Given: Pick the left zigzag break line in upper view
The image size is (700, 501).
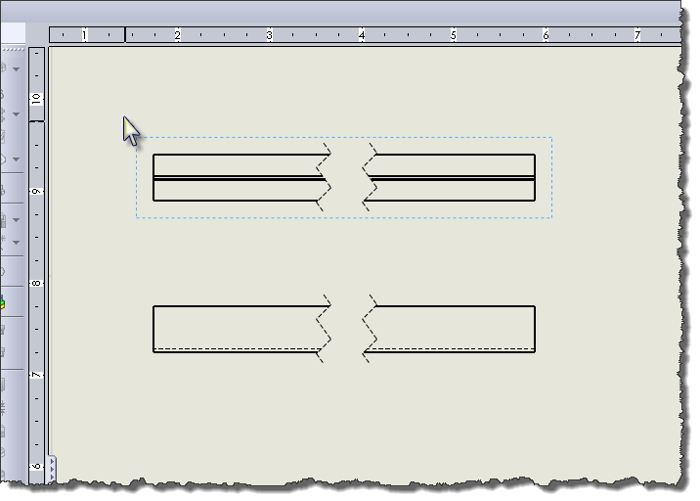Looking at the screenshot, I should tap(324, 177).
